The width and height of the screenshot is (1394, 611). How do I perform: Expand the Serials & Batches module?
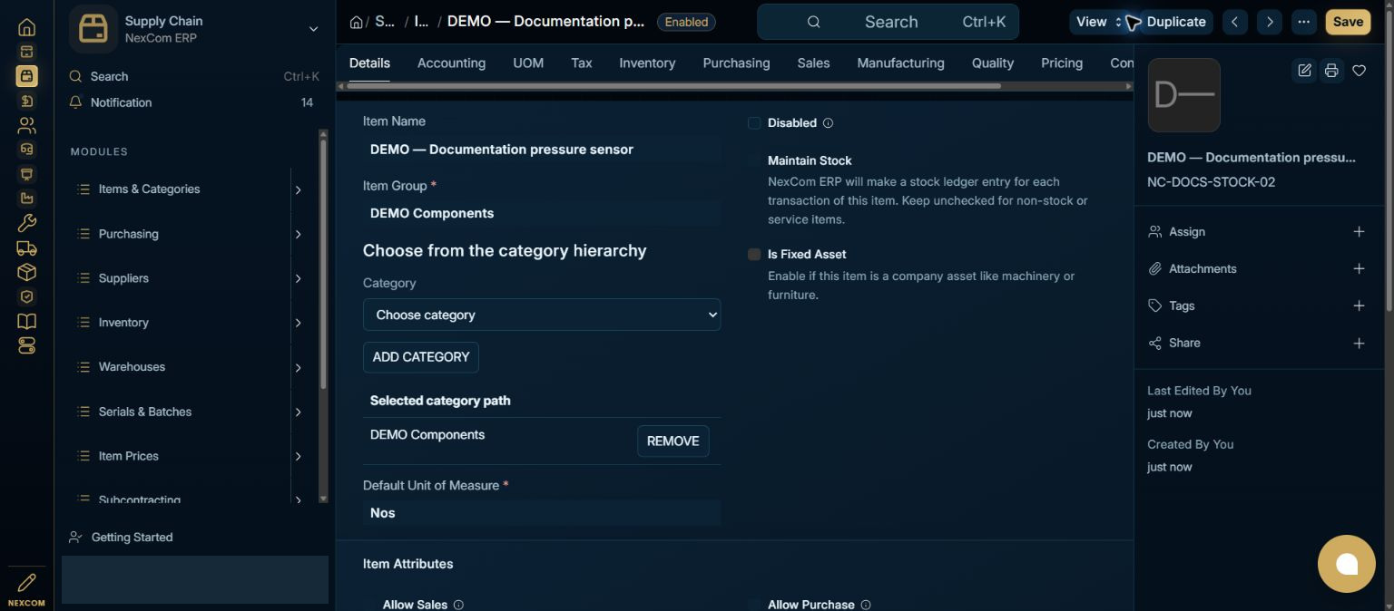[x=298, y=412]
